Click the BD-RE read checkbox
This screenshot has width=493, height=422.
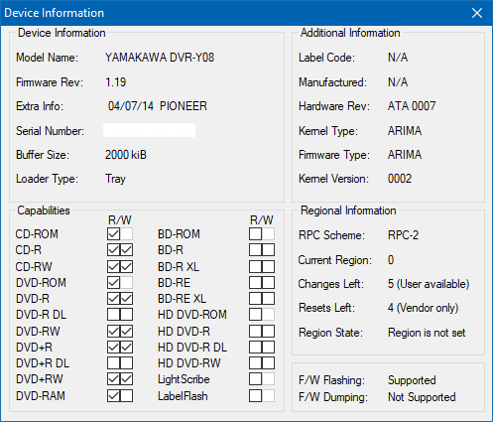[255, 283]
